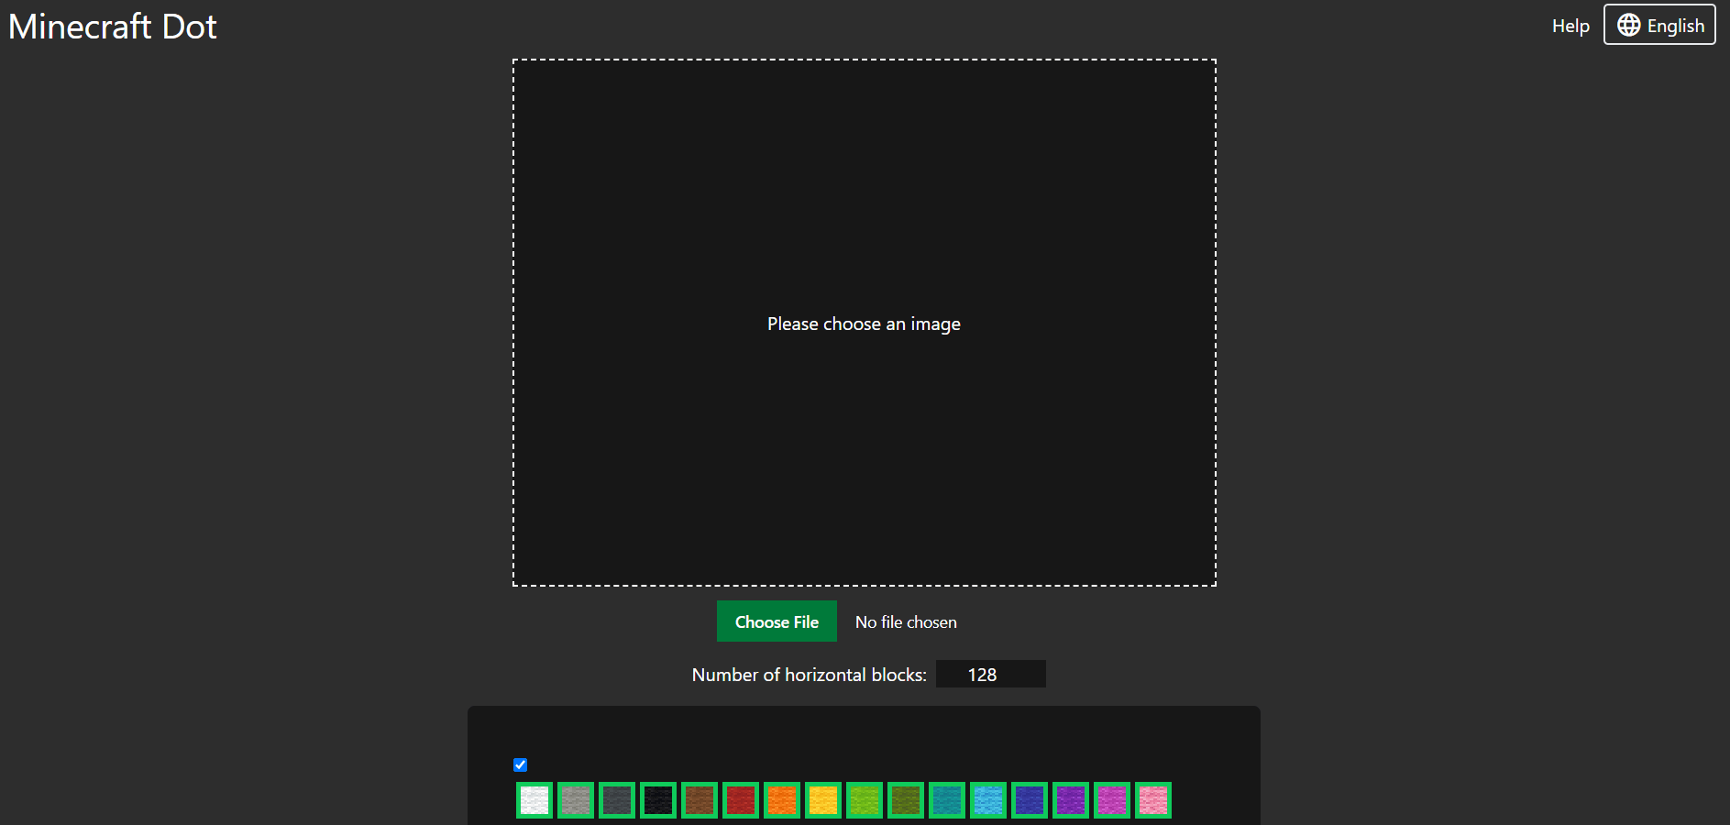Uncheck the select-all blocks checkbox
Image resolution: width=1730 pixels, height=825 pixels.
(520, 764)
